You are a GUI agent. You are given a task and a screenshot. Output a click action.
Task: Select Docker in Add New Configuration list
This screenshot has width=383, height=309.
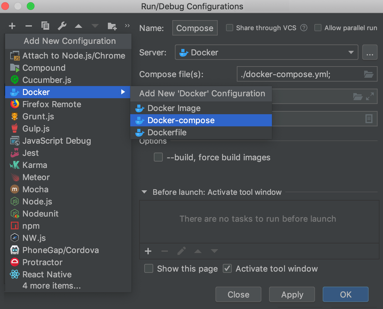68,92
